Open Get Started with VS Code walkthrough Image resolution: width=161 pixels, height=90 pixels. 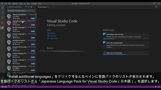126,36
